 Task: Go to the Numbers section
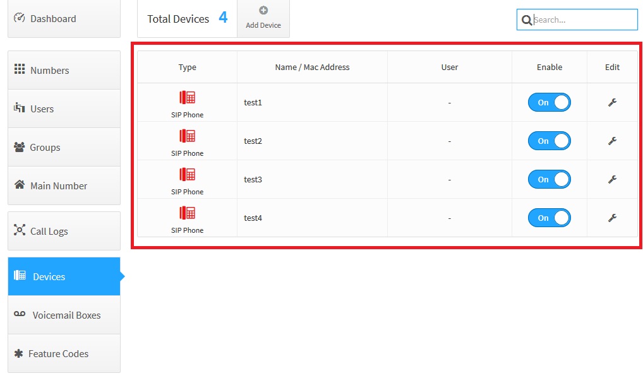click(x=63, y=70)
